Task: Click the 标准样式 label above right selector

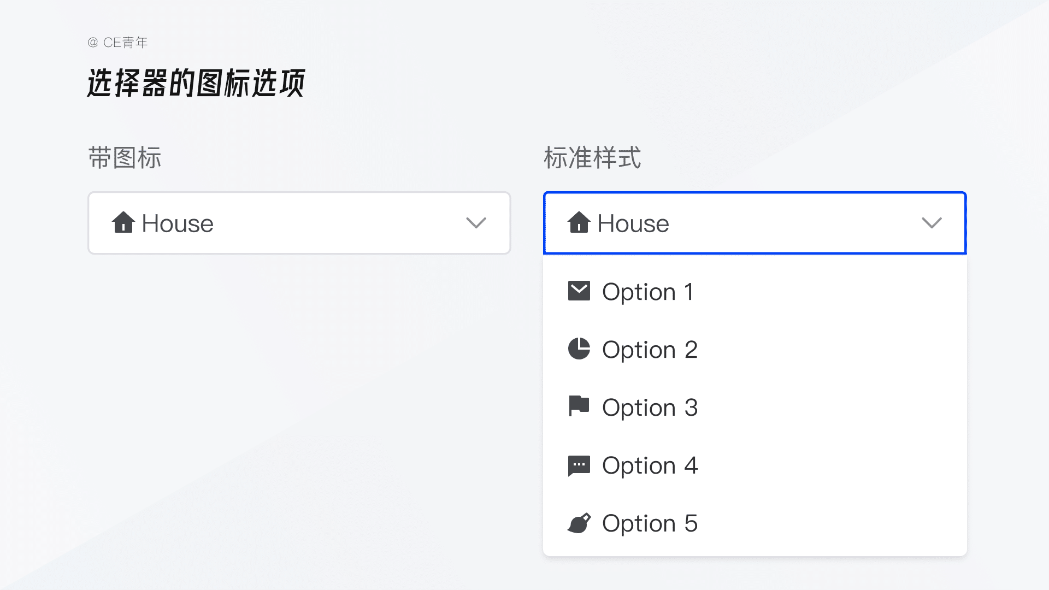Action: pos(592,158)
